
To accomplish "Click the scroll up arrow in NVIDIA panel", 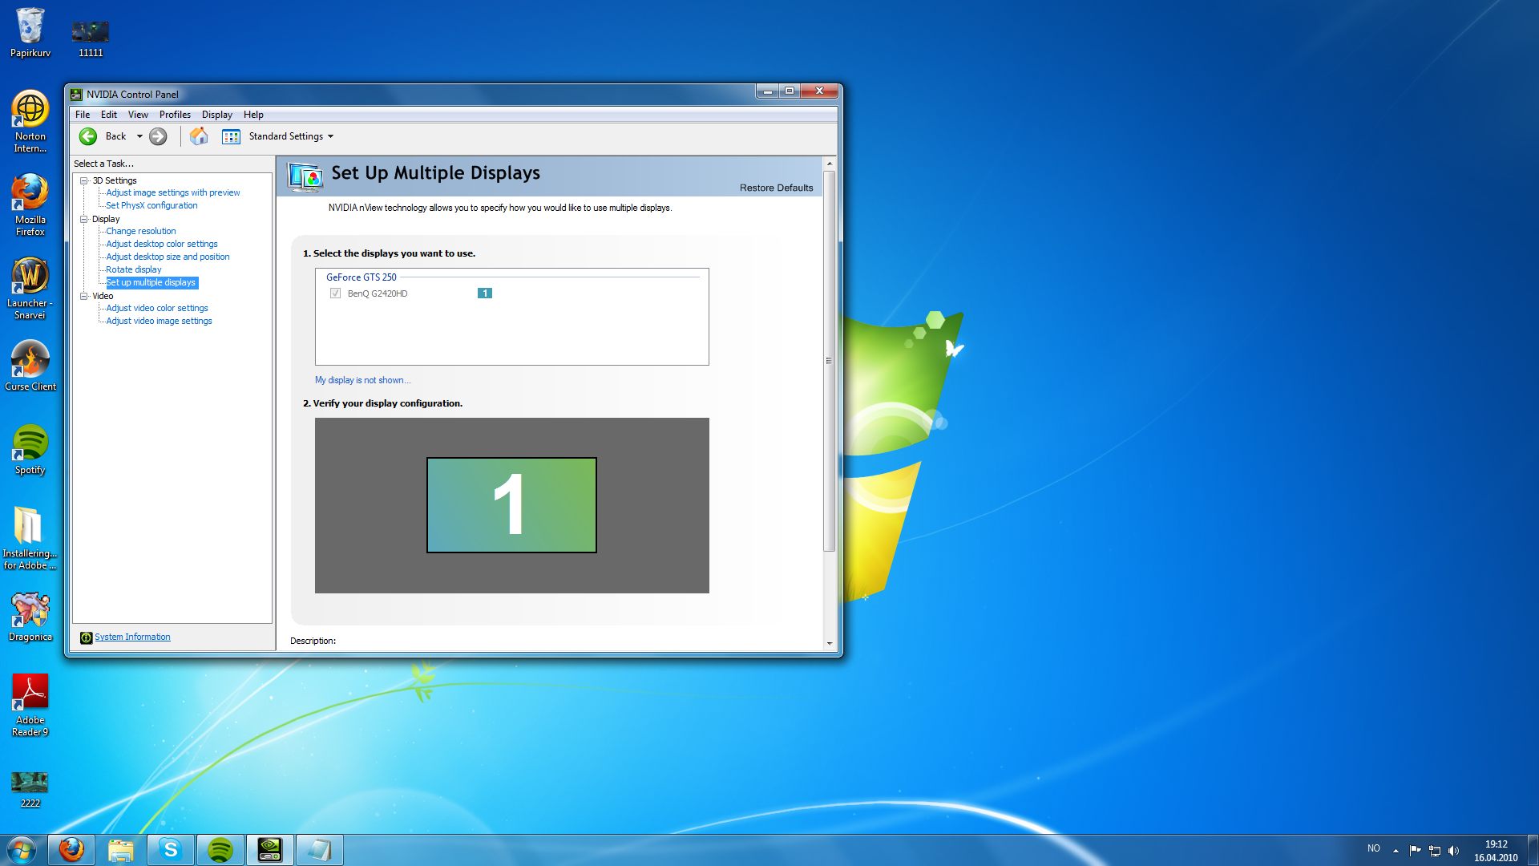I will 829,164.
